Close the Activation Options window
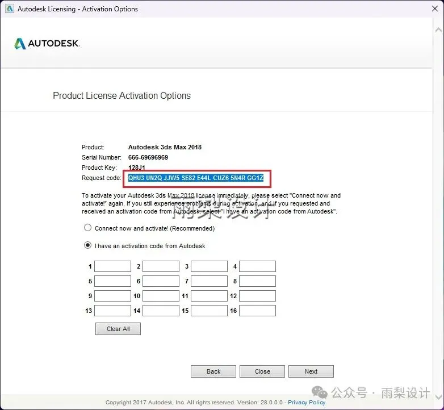444x410 pixels. (x=435, y=9)
